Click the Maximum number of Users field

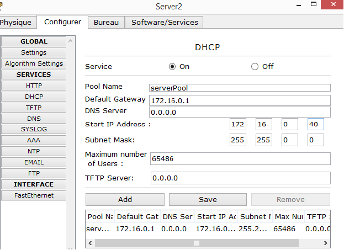click(240, 158)
